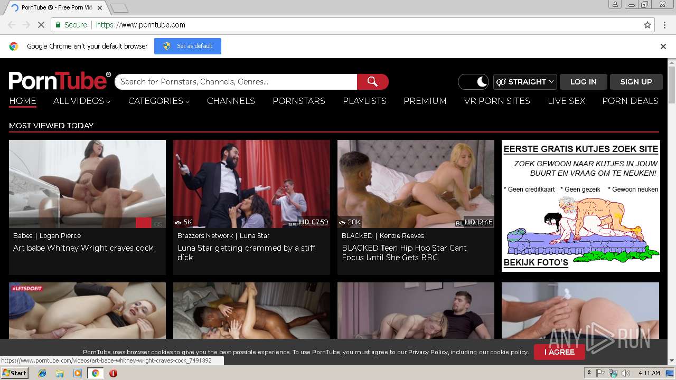Viewport: 676px width, 380px height.
Task: Click the browser back arrow
Action: click(12, 25)
